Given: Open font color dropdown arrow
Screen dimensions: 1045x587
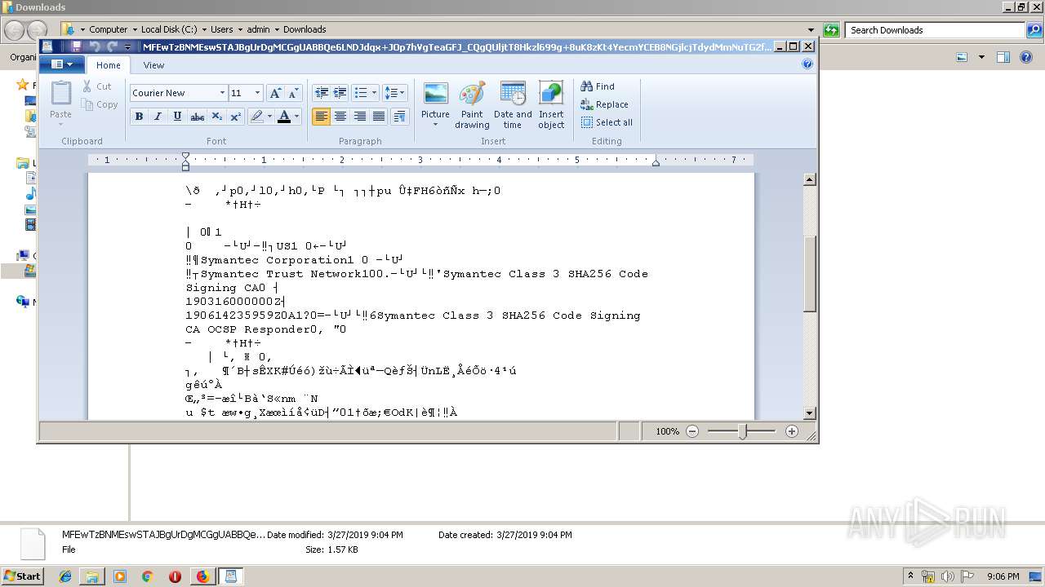Looking at the screenshot, I should [x=296, y=117].
